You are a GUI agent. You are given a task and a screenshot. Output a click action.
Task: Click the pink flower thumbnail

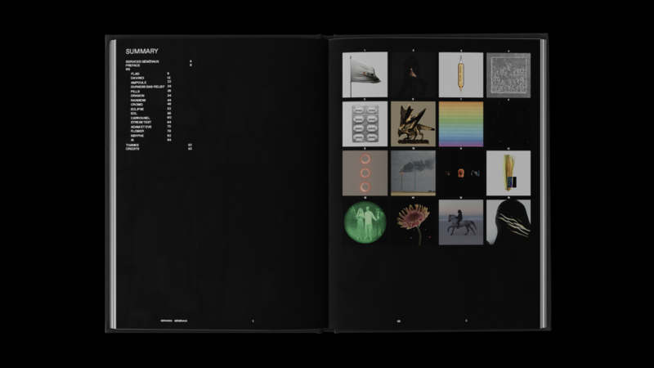pyautogui.click(x=413, y=222)
